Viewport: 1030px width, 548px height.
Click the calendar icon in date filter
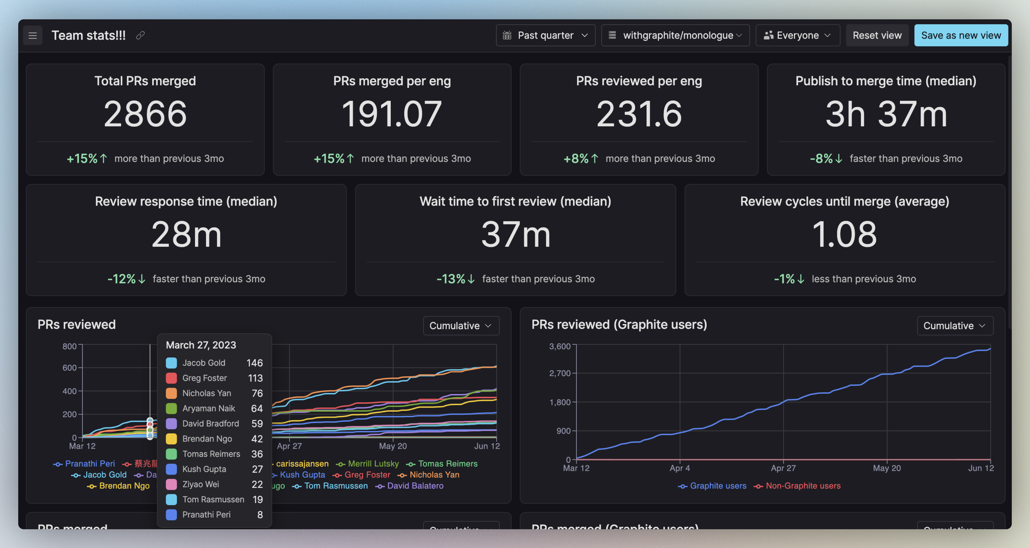point(507,36)
